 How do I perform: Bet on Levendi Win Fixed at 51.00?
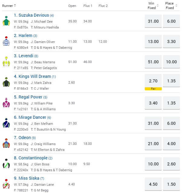pyautogui.click(x=153, y=62)
